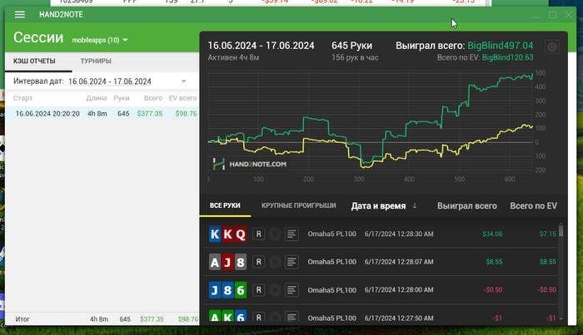
Task: Click timestamp 6/17/2024 12:28:07 AM
Action: pos(399,262)
